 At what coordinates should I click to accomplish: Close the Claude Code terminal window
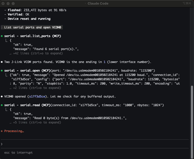[3, 4]
